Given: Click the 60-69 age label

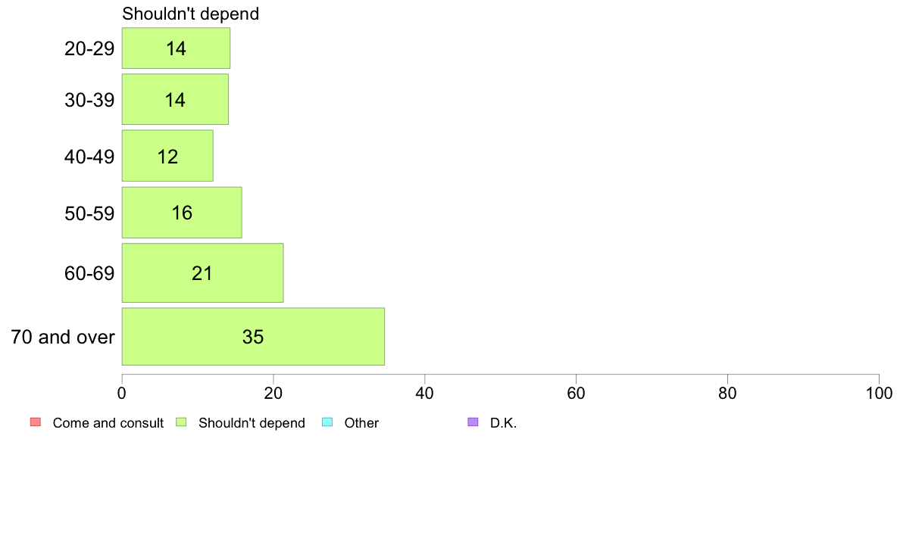Looking at the screenshot, I should [89, 273].
